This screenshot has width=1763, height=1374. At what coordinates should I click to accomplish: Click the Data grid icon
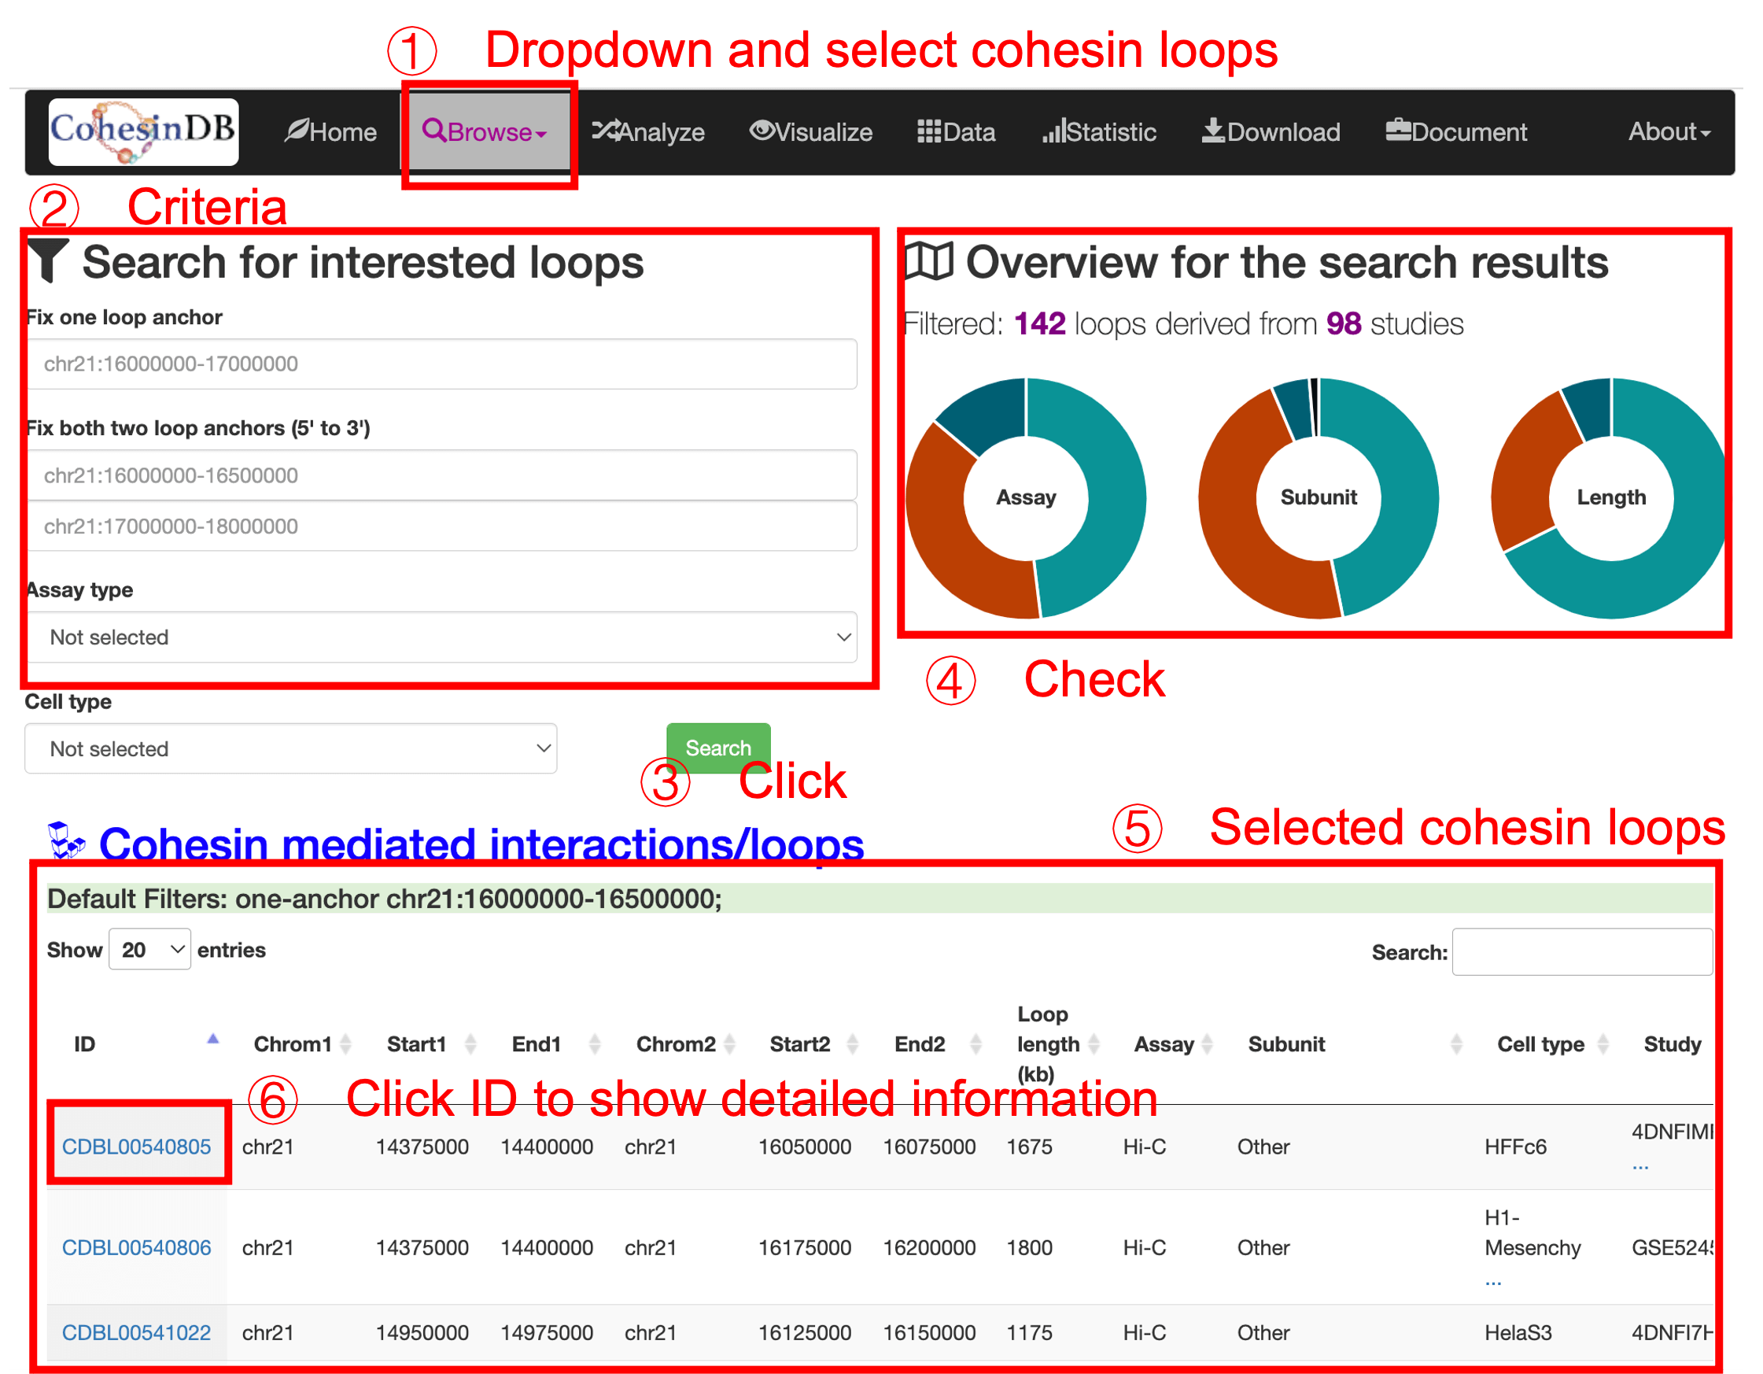click(928, 131)
